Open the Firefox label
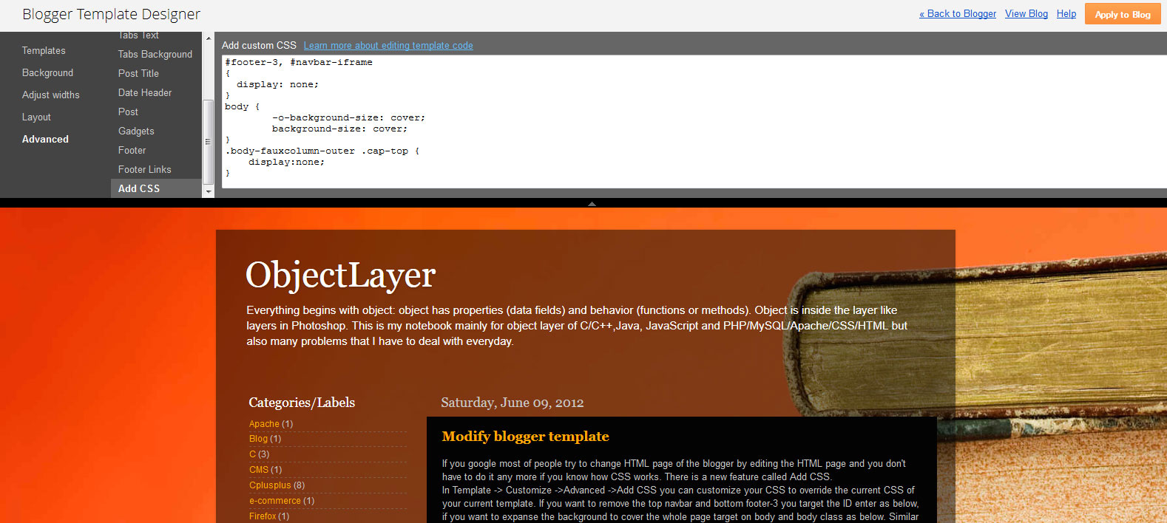1167x523 pixels. point(263,516)
